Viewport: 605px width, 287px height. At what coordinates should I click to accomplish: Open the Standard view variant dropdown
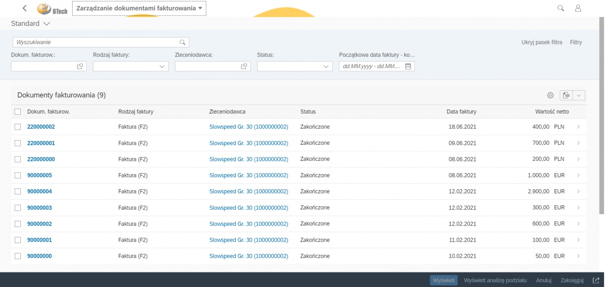(x=47, y=24)
